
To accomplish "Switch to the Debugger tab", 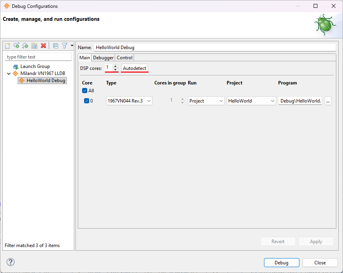I will pos(103,58).
